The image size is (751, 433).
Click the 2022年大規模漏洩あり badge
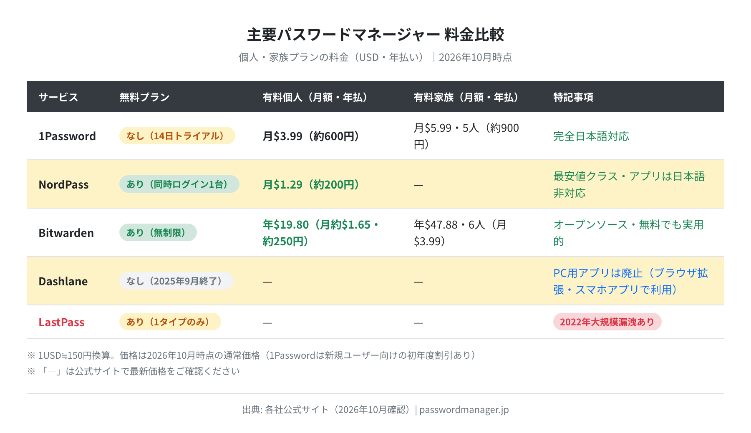click(607, 322)
